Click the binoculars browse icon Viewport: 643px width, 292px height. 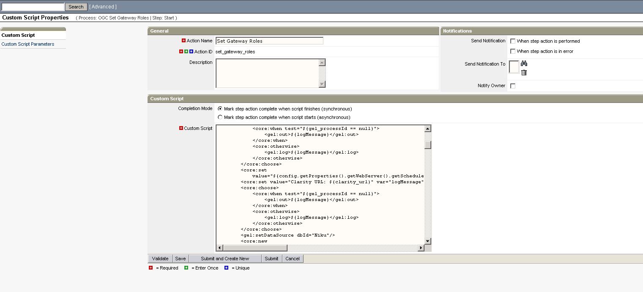(524, 63)
